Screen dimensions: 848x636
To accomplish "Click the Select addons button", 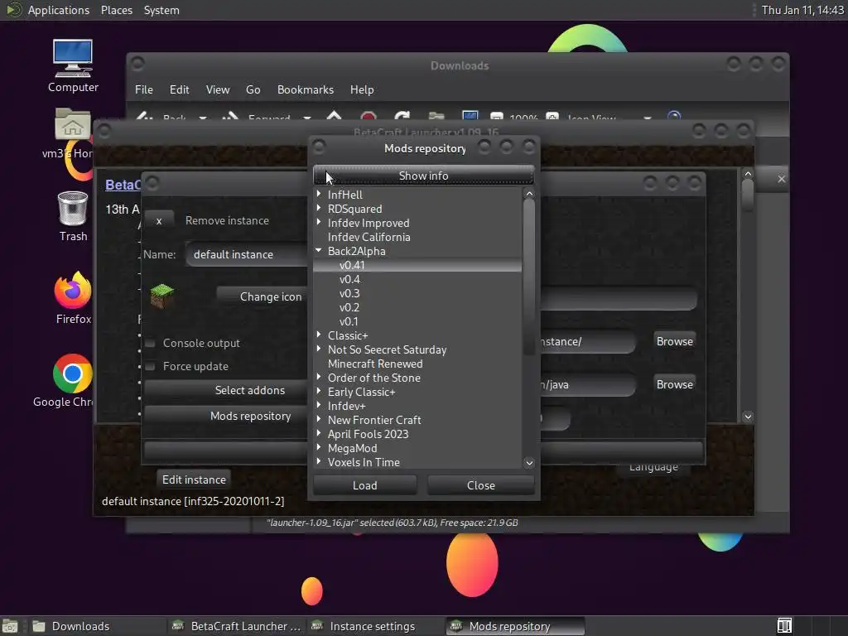I will pos(226,390).
